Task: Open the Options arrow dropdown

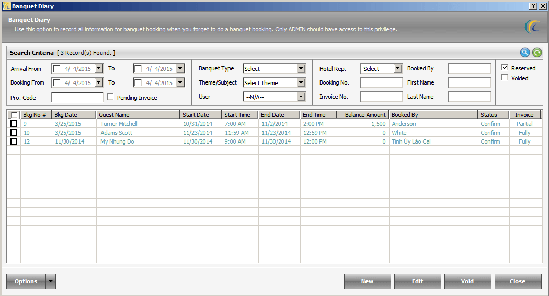Action: 51,281
